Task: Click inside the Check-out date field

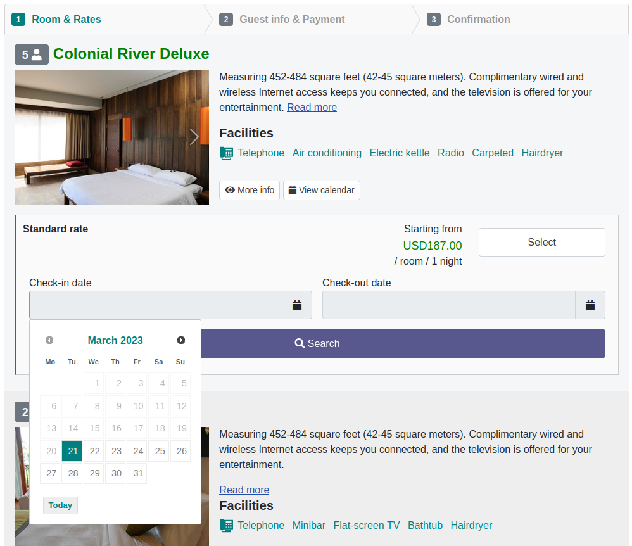Action: (448, 305)
